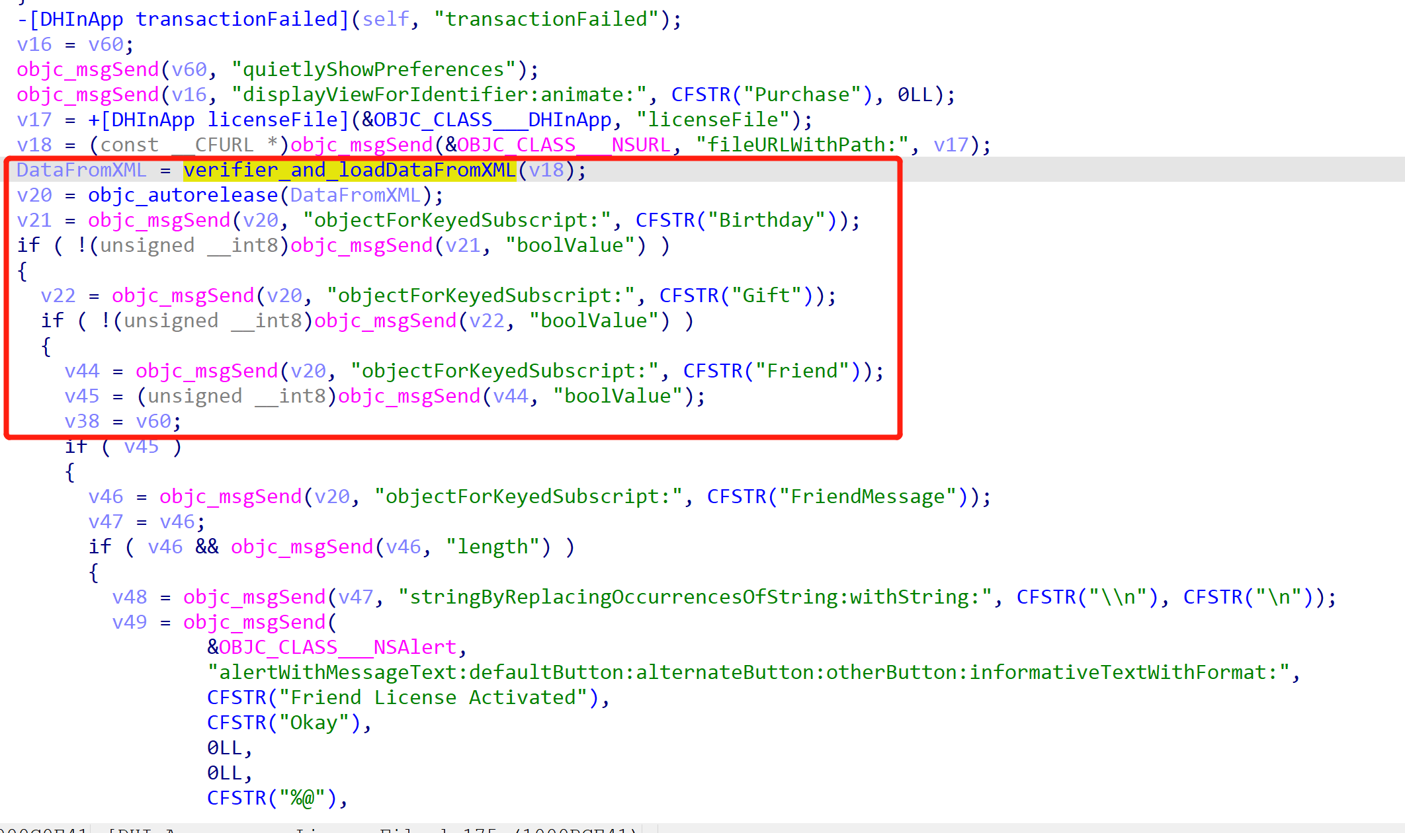Click the OBJC_CLASS___NSAlert class reference
This screenshot has width=1405, height=833.
[337, 647]
